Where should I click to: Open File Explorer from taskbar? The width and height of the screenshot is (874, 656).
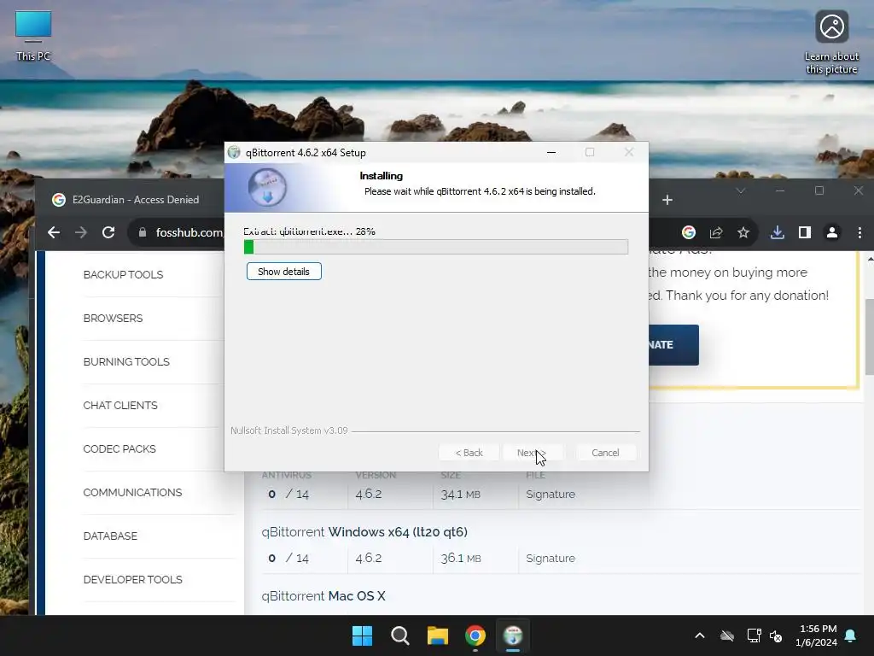tap(438, 635)
